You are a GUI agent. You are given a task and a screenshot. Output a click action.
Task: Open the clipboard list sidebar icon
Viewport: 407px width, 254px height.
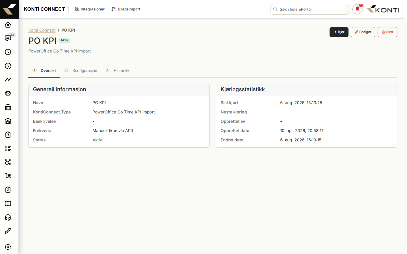[8, 135]
